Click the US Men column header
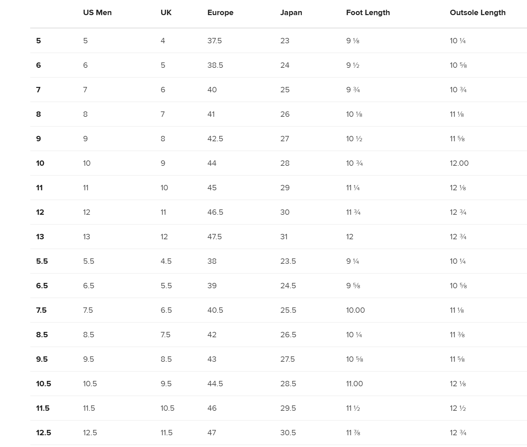 click(97, 13)
